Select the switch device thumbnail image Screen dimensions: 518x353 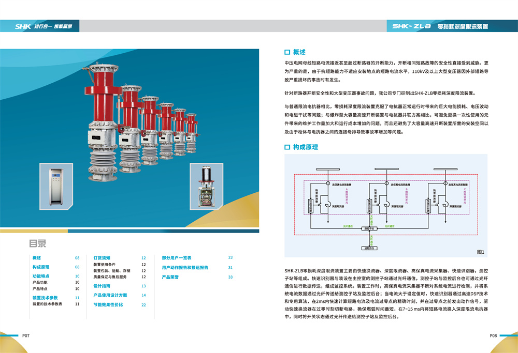pos(207,187)
